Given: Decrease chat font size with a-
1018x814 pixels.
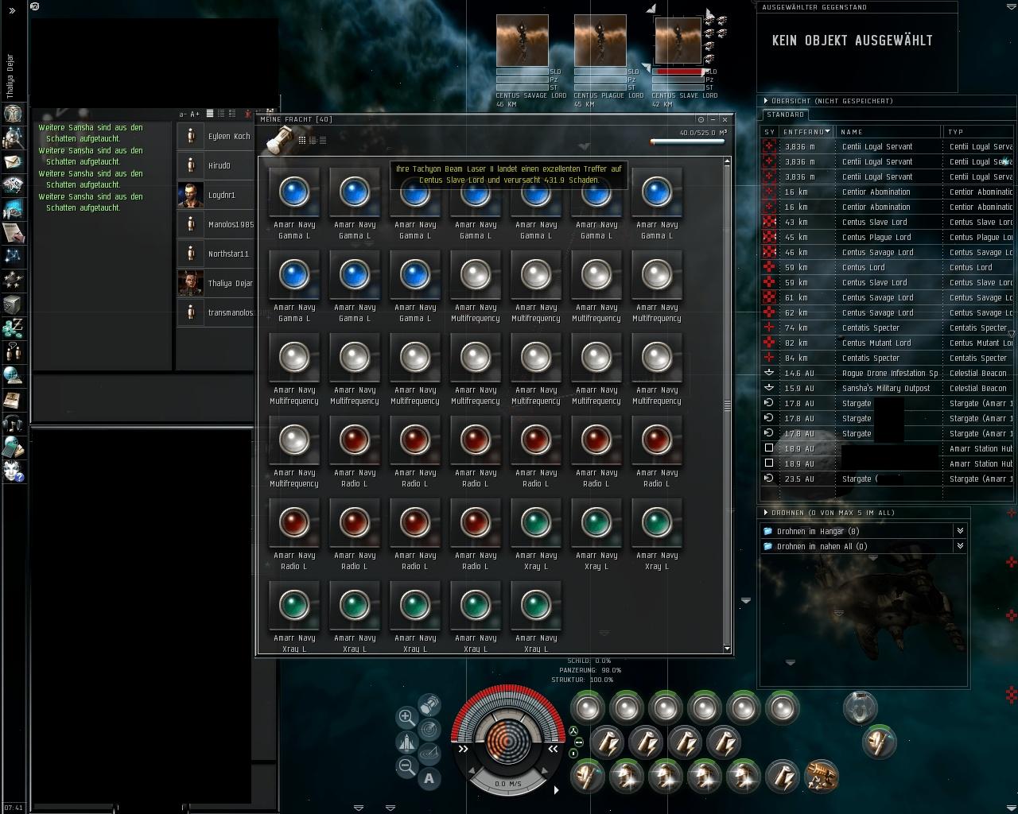Looking at the screenshot, I should click(183, 114).
